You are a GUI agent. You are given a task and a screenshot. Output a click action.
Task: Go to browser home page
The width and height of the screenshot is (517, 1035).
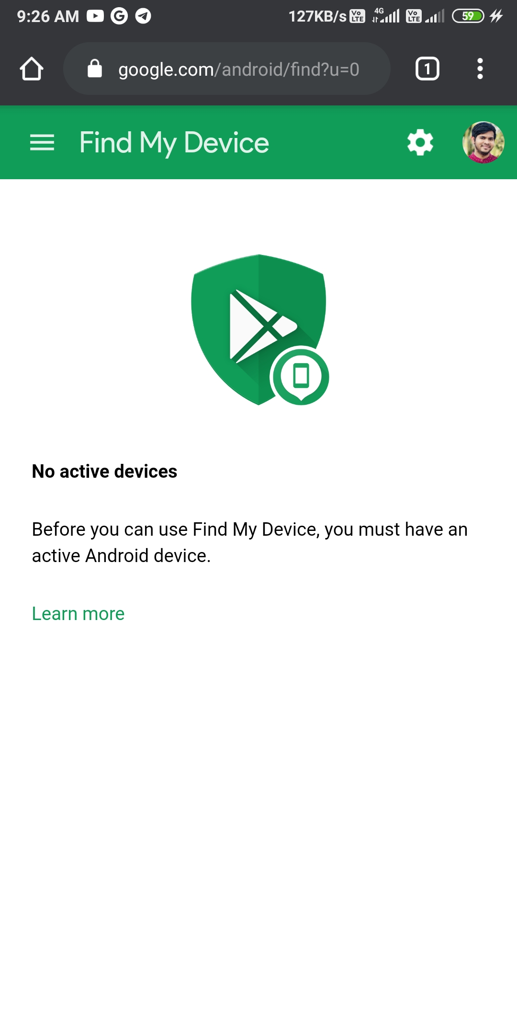point(32,69)
